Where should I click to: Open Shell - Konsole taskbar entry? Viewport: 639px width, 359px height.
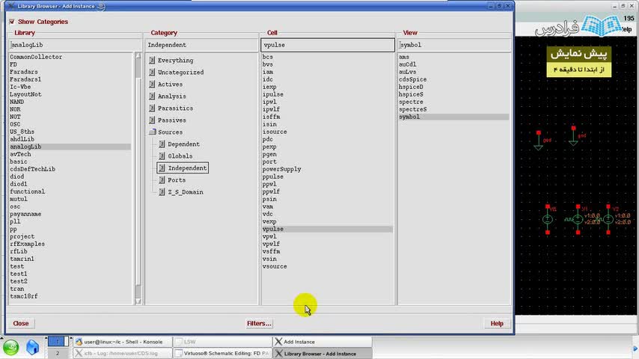[122, 342]
